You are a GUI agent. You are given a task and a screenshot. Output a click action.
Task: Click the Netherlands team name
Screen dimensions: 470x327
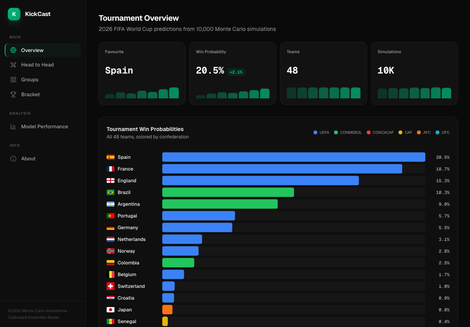[x=132, y=239]
